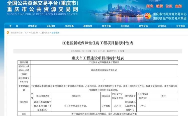Viewport: 188px width, 116px height.
Task: Navigate to 服务导航 section
Action: tap(106, 26)
